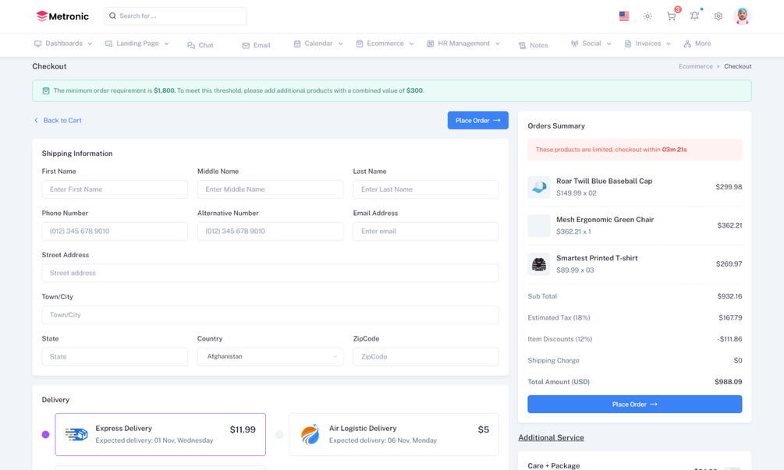Click the HR Management building icon
The image size is (784, 470).
tap(430, 44)
